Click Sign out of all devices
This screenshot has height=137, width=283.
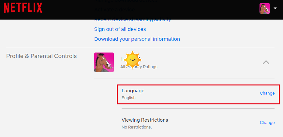coord(120,29)
